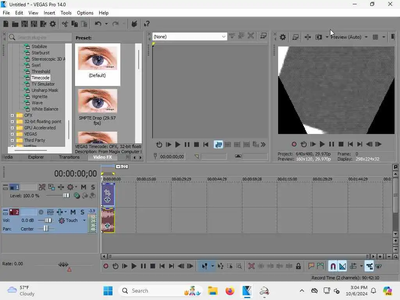Open Video Preview properties gear icon

tap(283, 37)
